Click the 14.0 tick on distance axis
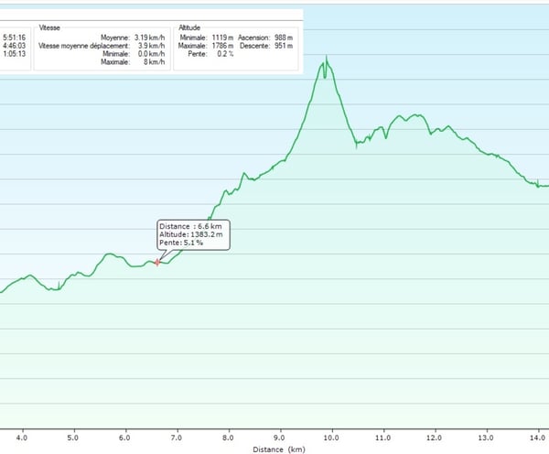This screenshot has width=549, height=454. coord(537,438)
